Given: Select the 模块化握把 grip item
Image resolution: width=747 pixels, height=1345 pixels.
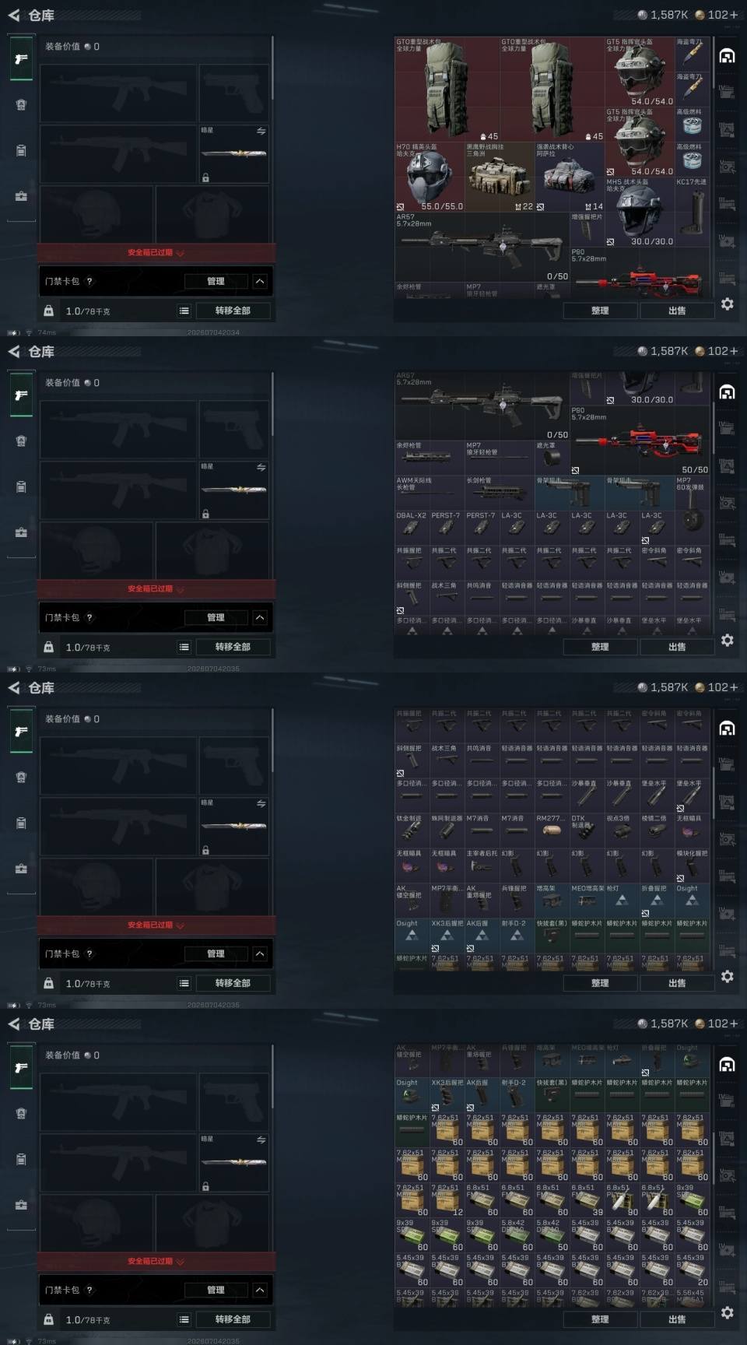Looking at the screenshot, I should 692,866.
